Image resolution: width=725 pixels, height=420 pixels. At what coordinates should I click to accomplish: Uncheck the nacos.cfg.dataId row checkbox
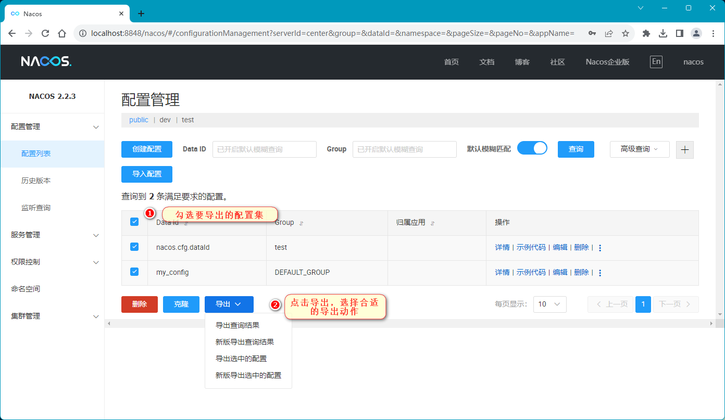[134, 247]
